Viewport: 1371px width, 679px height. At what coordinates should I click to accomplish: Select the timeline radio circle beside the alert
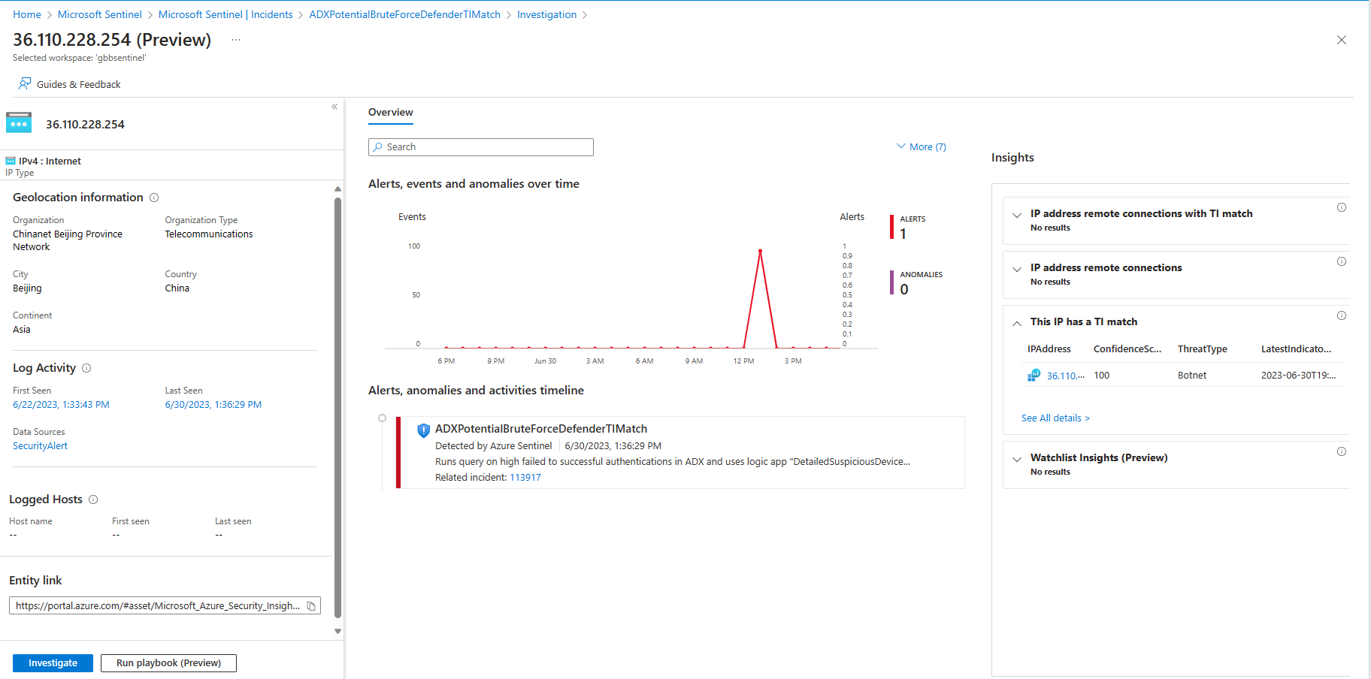coord(382,418)
